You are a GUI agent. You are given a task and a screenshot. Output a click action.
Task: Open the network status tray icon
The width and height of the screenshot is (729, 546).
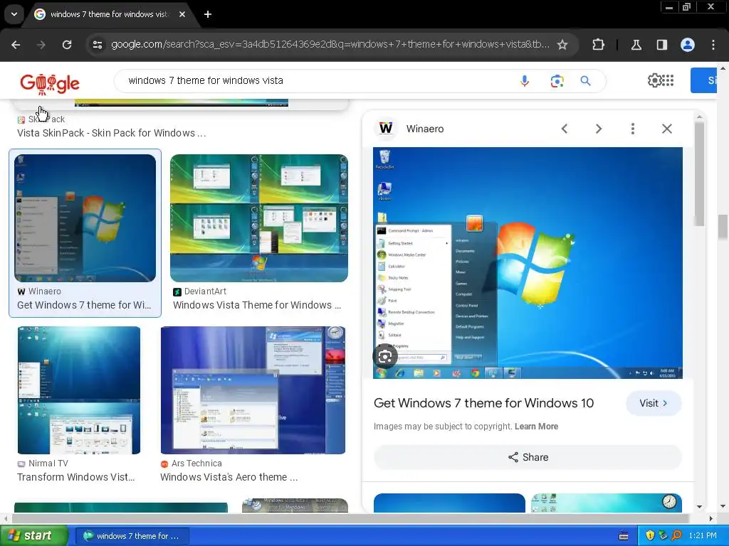coord(663,536)
